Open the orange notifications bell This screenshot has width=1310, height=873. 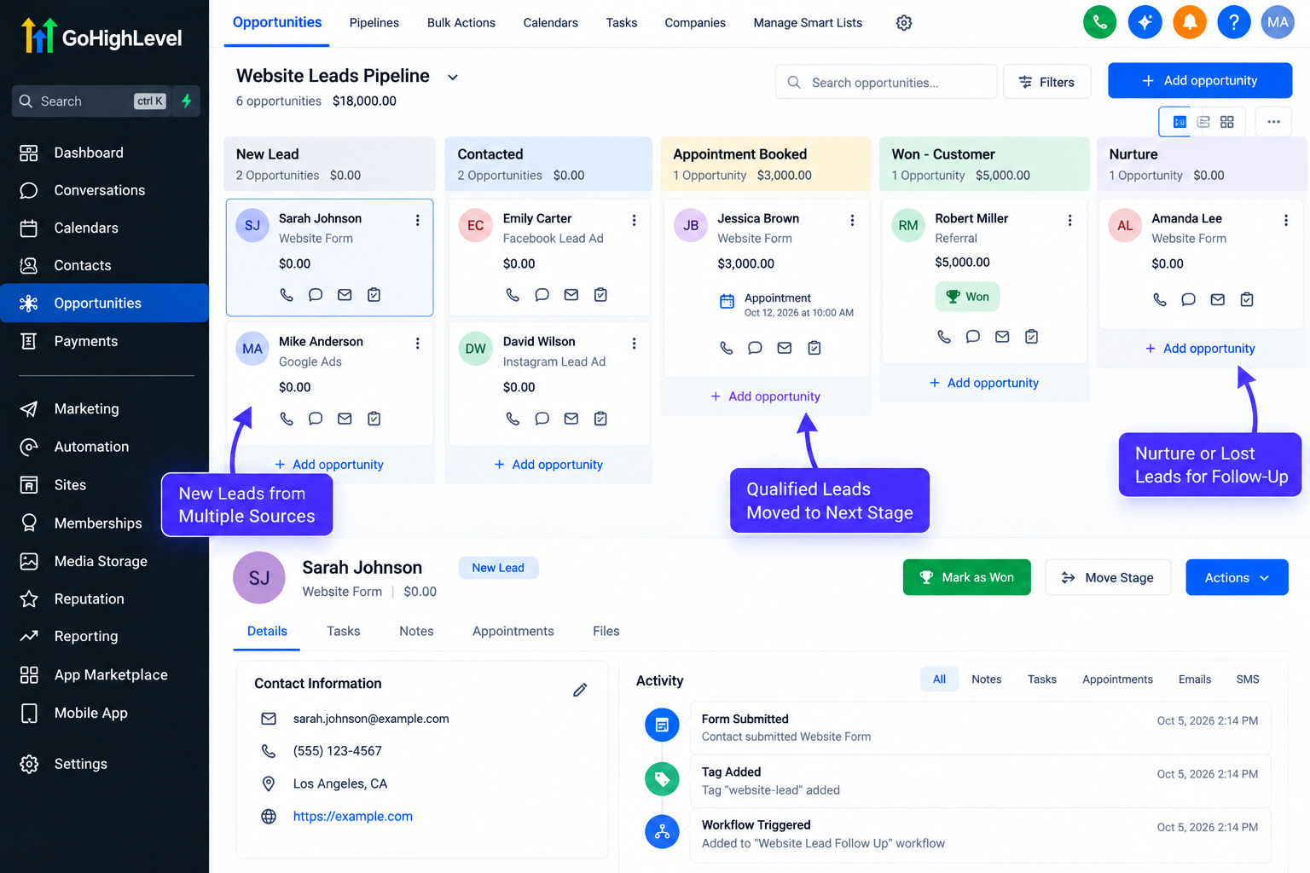click(1190, 22)
